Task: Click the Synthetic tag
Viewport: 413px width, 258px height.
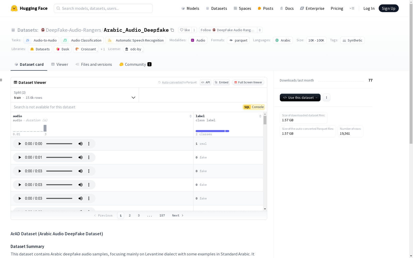Action: 352,40
